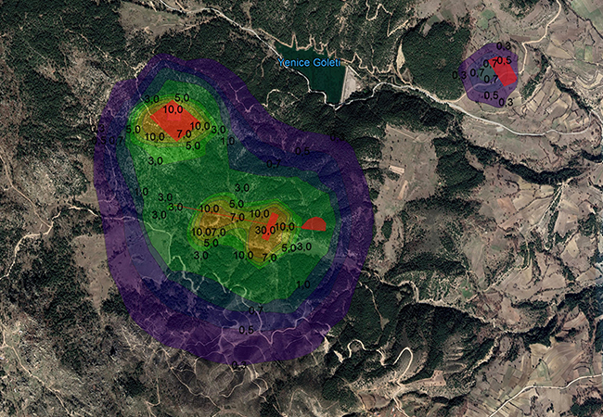This screenshot has width=603, height=417.
Task: Select the red polygon in the northwest hotspot
Action: point(170,120)
